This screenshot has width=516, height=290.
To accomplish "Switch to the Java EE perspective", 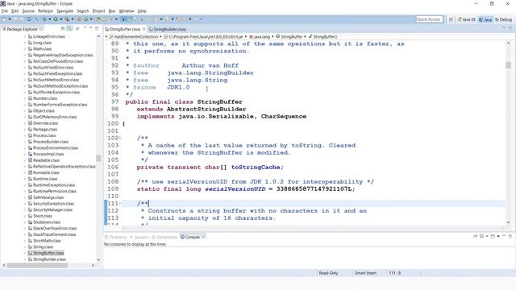I will point(466,19).
